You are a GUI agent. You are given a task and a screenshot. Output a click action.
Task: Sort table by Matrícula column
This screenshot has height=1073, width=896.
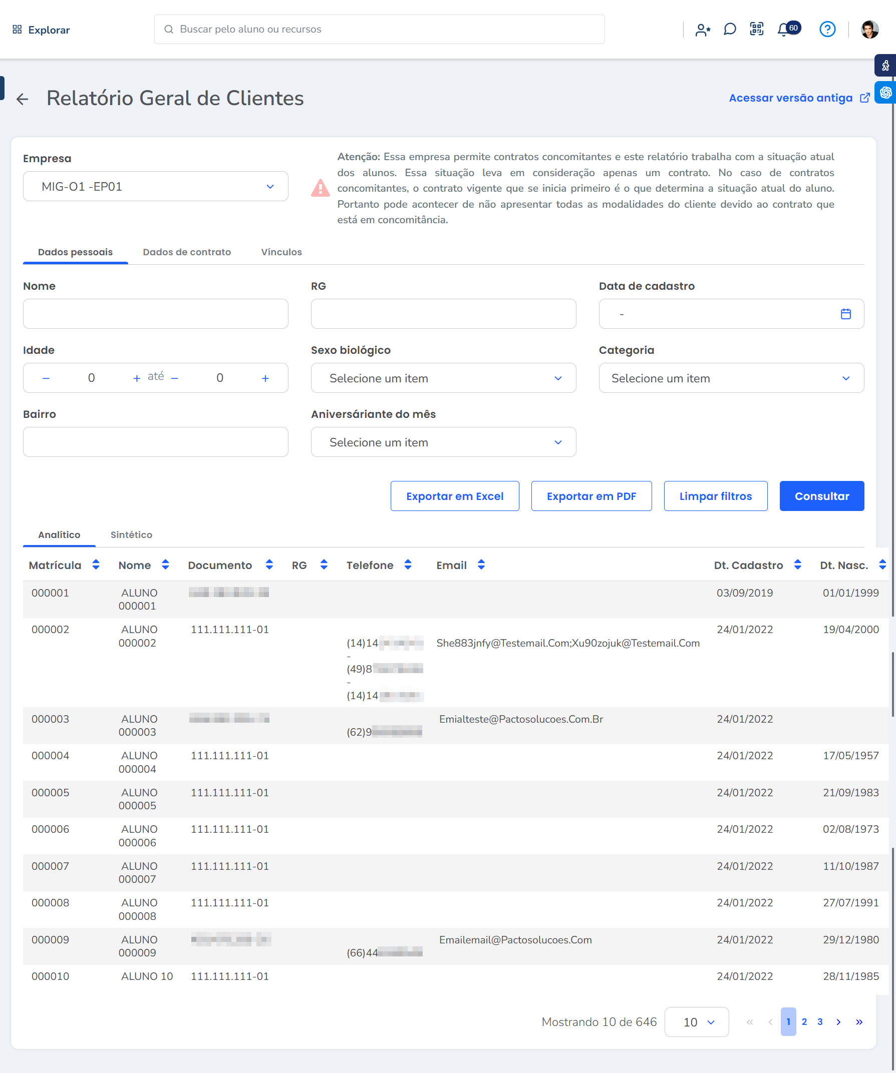[96, 565]
